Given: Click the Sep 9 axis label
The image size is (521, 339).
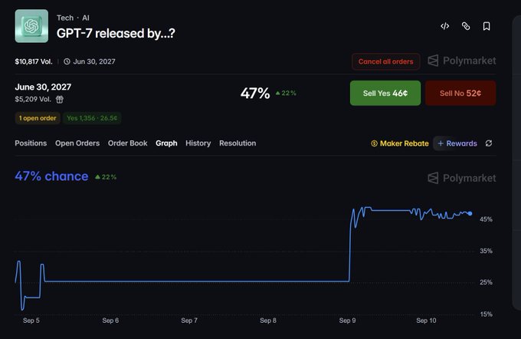Looking at the screenshot, I should point(347,321).
